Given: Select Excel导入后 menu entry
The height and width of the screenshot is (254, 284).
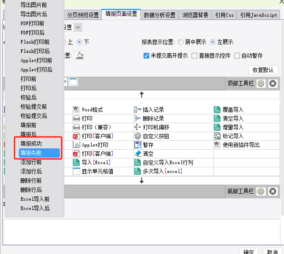Looking at the screenshot, I should pos(35,208).
